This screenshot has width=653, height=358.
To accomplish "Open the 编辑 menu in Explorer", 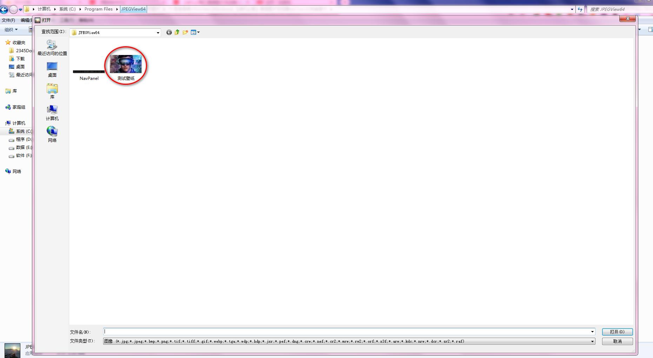I will point(26,20).
